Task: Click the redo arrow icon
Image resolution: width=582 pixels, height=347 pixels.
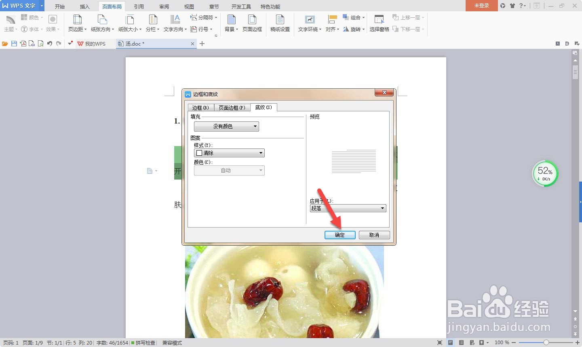Action: coord(59,44)
